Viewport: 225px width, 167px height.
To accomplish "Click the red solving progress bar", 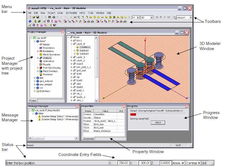I will (x=133, y=114).
